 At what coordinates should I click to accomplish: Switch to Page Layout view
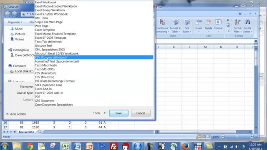click(204, 137)
